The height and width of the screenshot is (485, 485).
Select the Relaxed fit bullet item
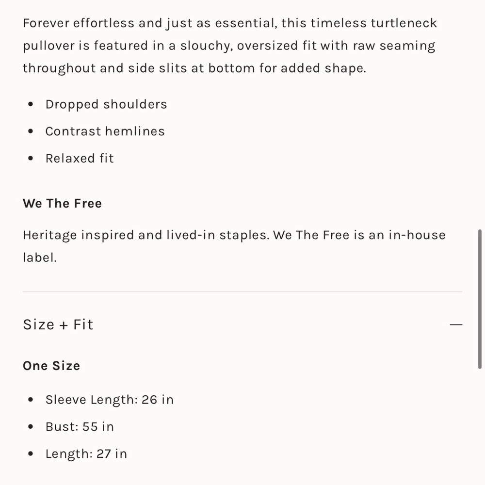point(80,158)
